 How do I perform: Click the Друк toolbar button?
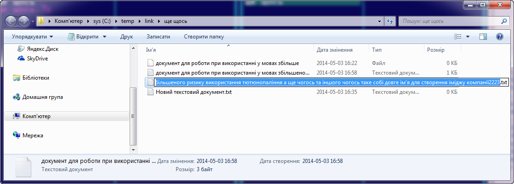click(x=126, y=37)
